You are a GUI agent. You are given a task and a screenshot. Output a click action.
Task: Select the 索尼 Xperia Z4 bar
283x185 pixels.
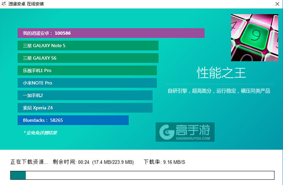[x=85, y=108]
